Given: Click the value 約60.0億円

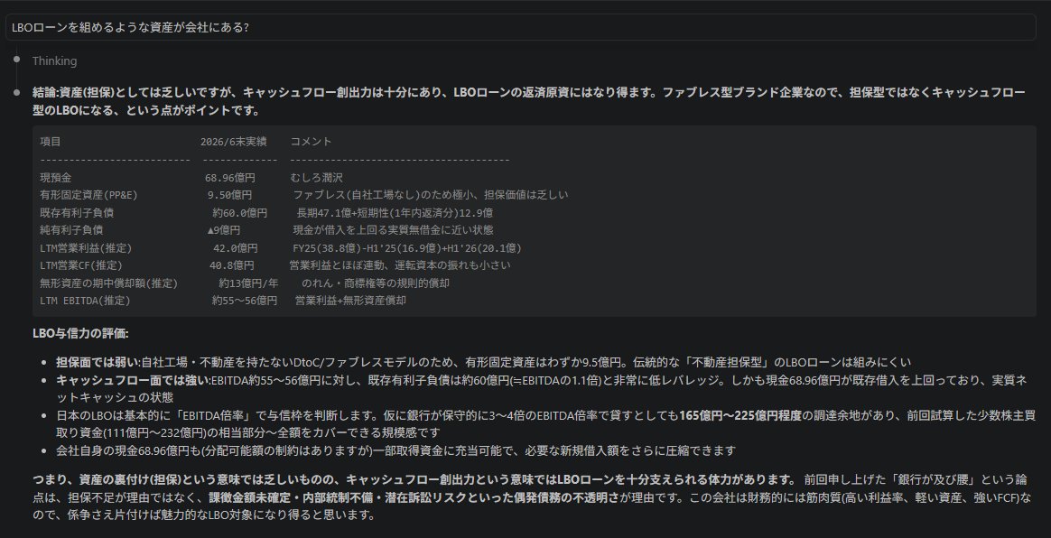Looking at the screenshot, I should [240, 212].
